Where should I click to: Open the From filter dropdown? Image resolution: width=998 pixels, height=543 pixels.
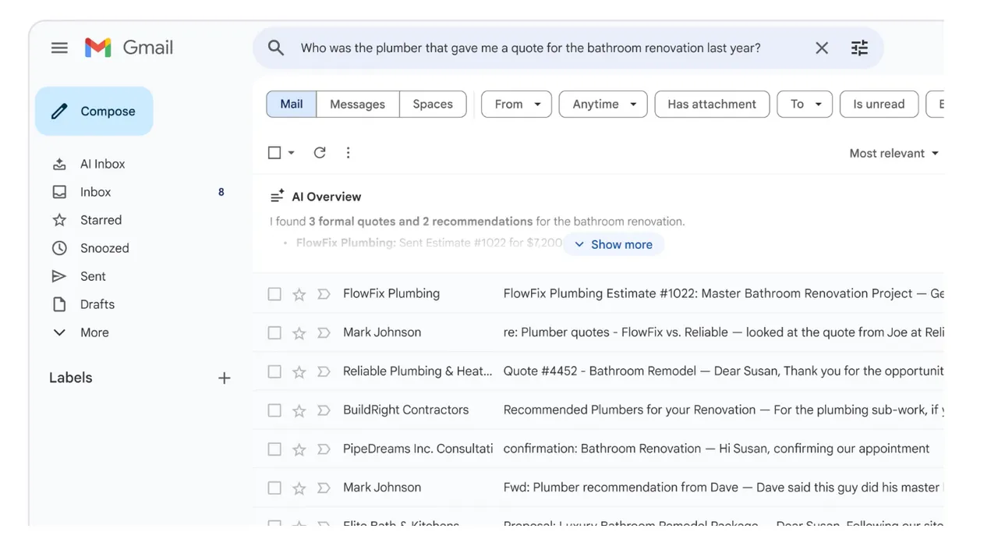pos(515,104)
